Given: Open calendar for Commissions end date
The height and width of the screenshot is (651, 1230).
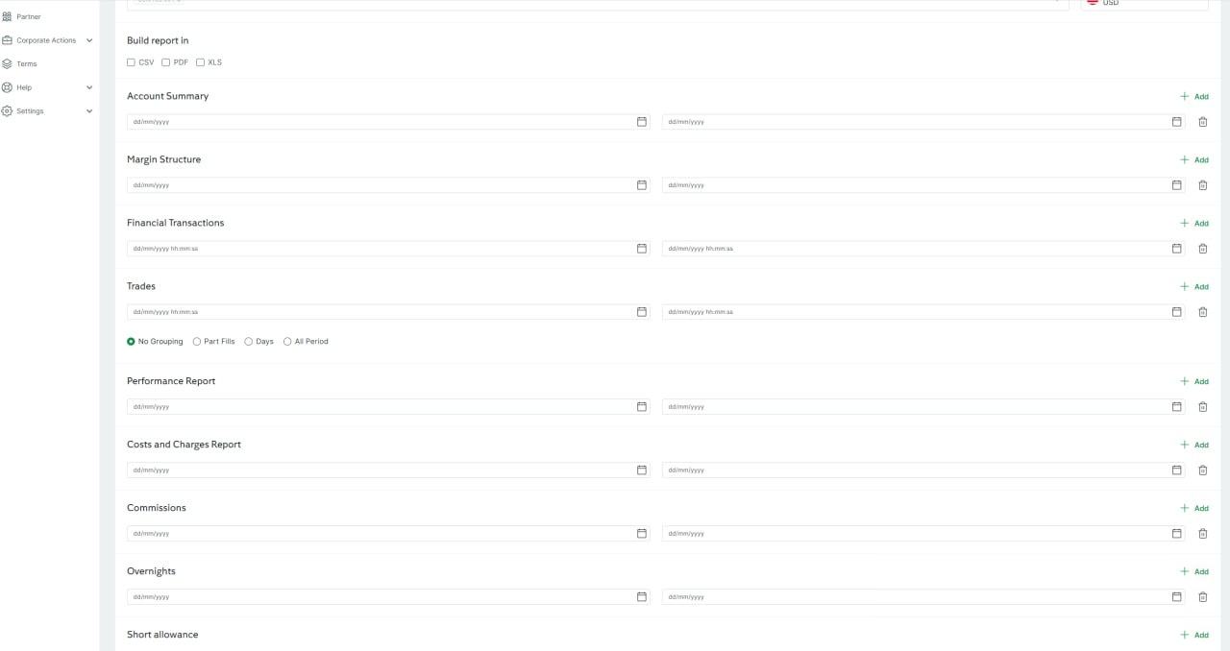Looking at the screenshot, I should [1176, 534].
